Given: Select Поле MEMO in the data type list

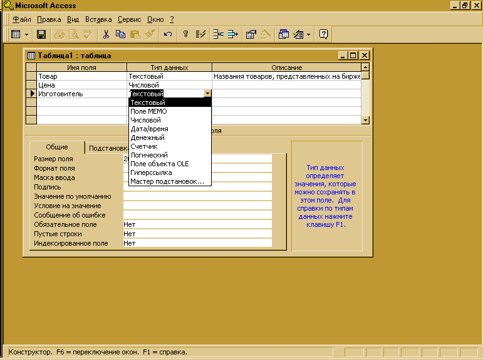Looking at the screenshot, I should (x=170, y=111).
